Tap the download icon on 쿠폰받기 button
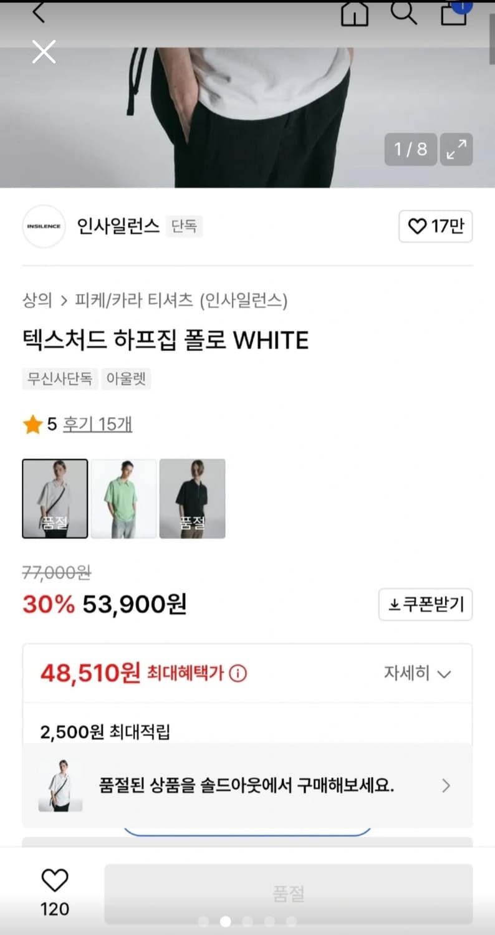Image resolution: width=495 pixels, height=935 pixels. click(394, 604)
